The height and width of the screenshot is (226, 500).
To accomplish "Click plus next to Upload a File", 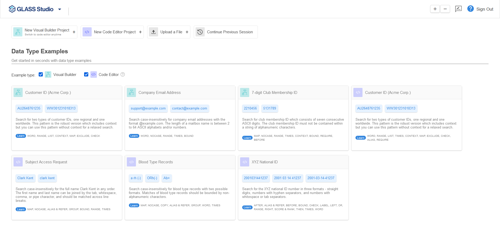I will click(187, 32).
